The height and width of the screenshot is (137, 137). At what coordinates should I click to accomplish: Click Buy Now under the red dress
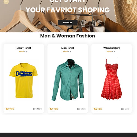tap(98, 109)
